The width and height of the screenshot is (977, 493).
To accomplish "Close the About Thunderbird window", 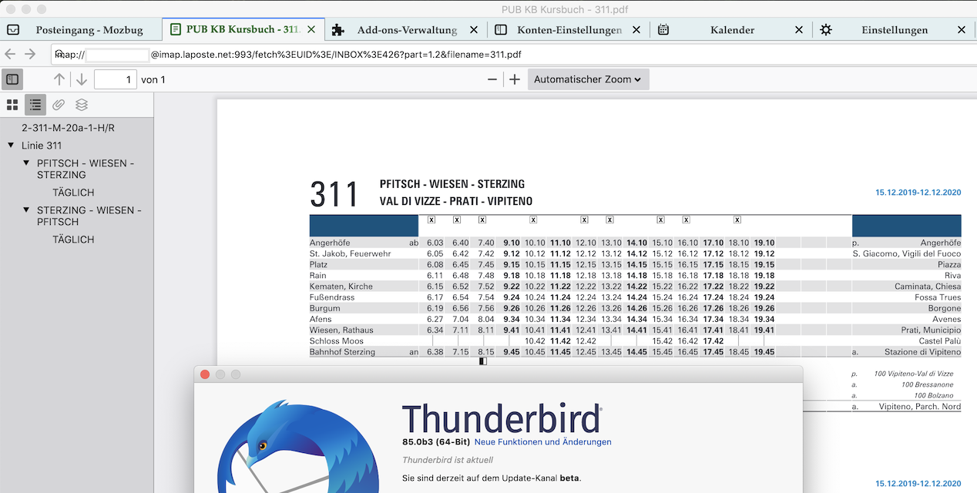I will pyautogui.click(x=205, y=374).
